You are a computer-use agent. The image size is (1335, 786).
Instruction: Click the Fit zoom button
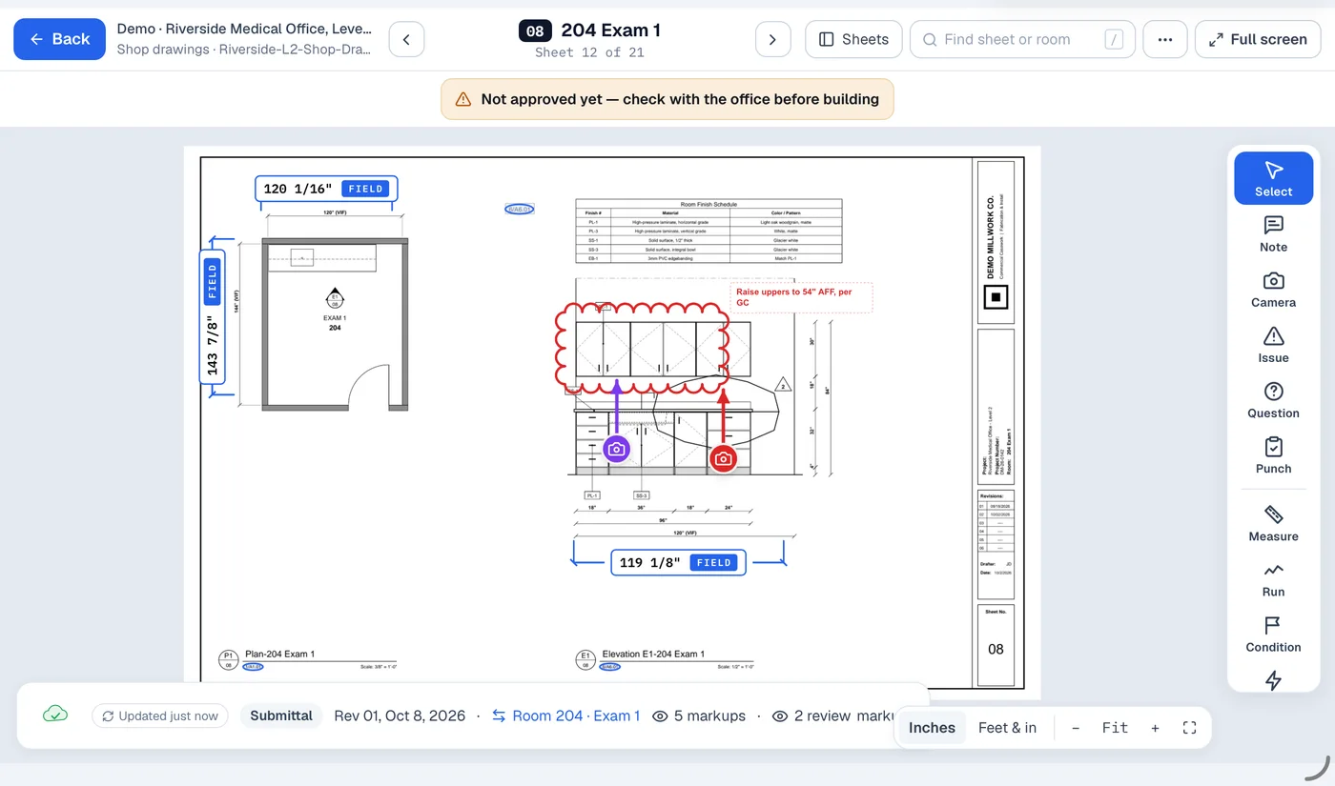tap(1115, 728)
